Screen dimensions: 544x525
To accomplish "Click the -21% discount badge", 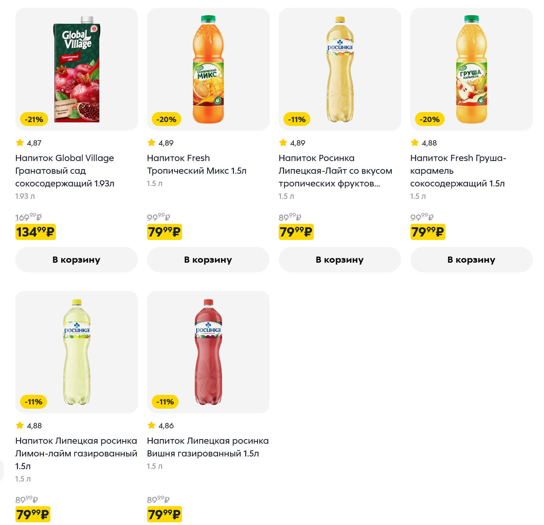I will click(x=34, y=119).
